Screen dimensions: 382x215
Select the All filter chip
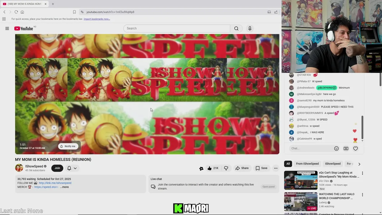pyautogui.click(x=288, y=164)
